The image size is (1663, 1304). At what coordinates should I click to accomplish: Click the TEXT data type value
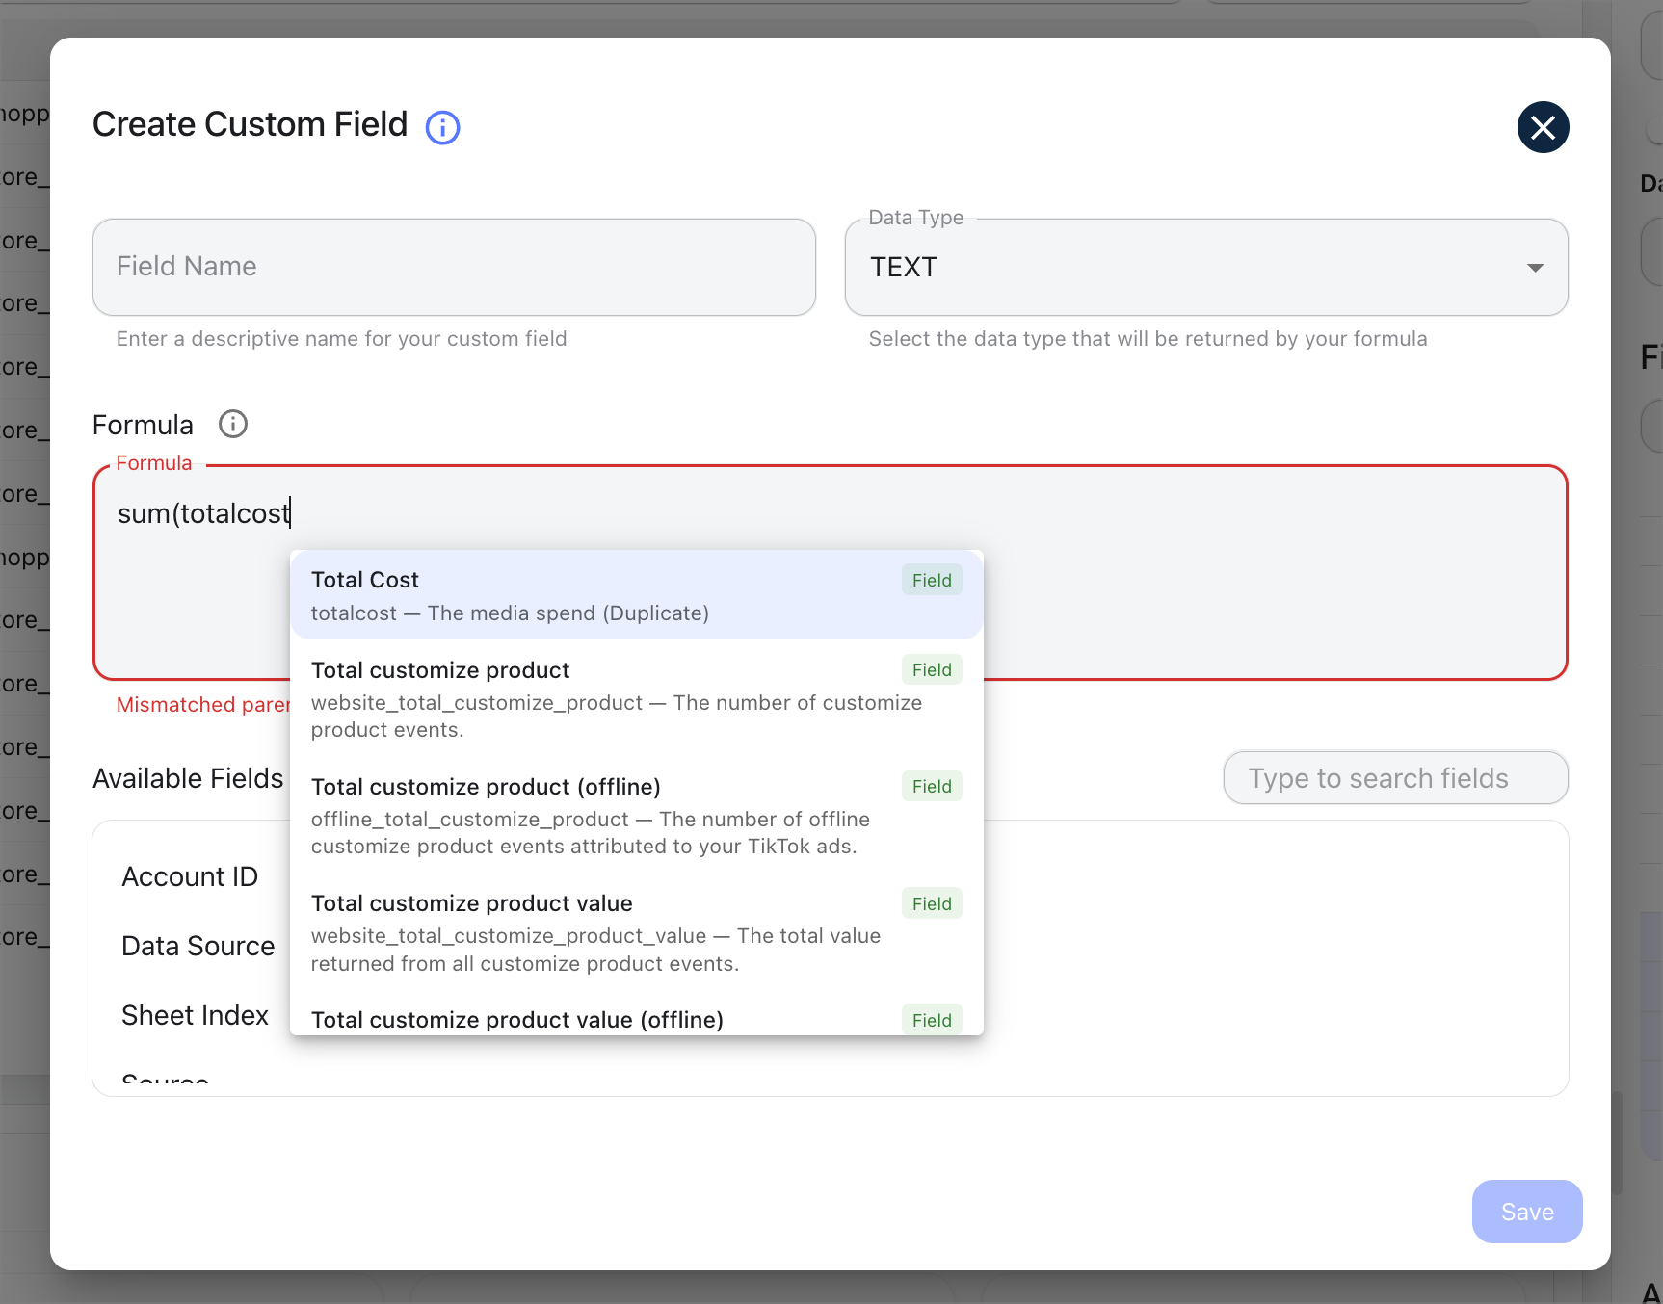(x=904, y=268)
